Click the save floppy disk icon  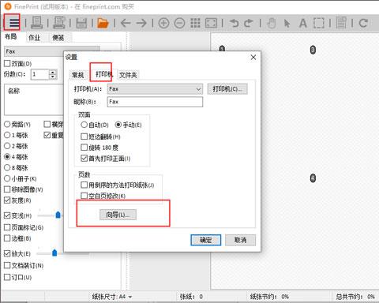pos(81,23)
